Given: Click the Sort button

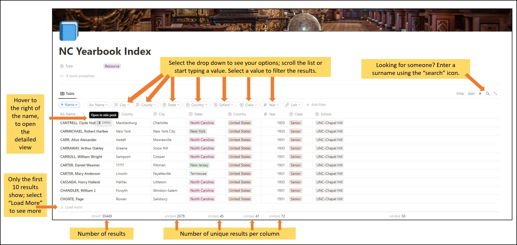Looking at the screenshot, I should click(x=471, y=94).
